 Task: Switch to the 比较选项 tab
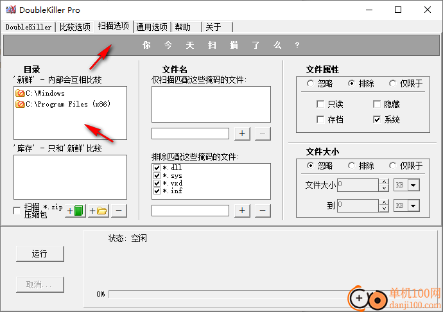coord(75,27)
